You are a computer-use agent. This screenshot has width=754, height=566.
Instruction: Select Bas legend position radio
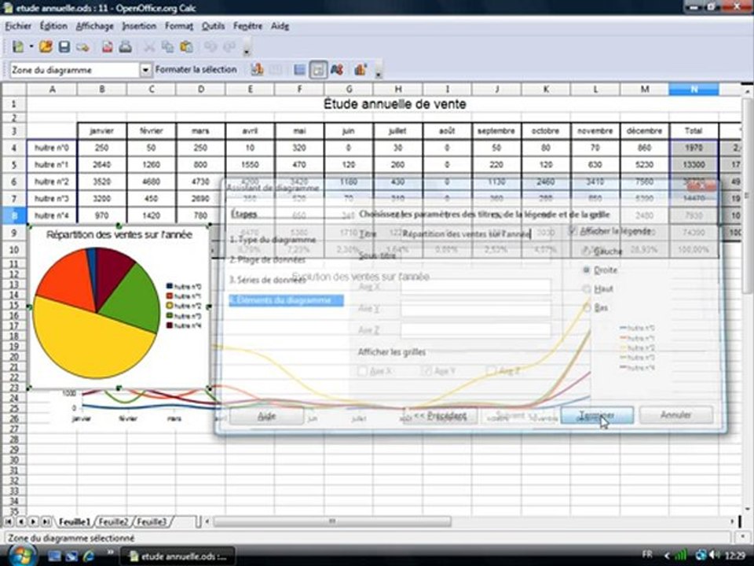point(586,307)
